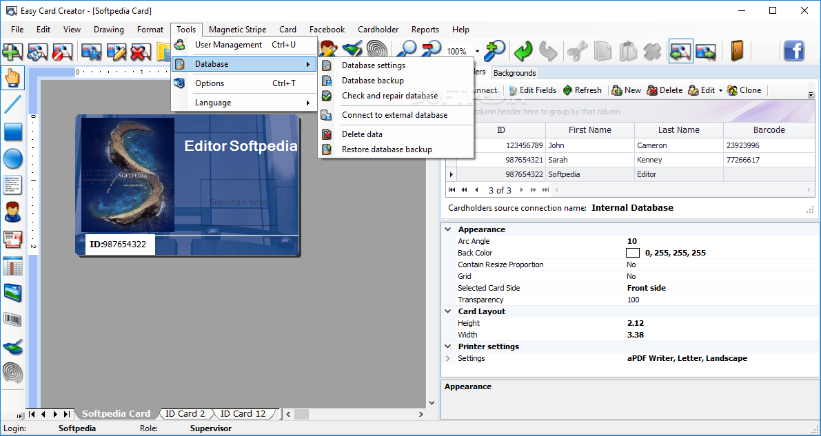Select Check and repair database
This screenshot has height=436, width=821.
click(x=395, y=96)
